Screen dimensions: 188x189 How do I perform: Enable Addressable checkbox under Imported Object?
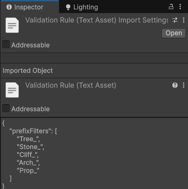(6, 108)
